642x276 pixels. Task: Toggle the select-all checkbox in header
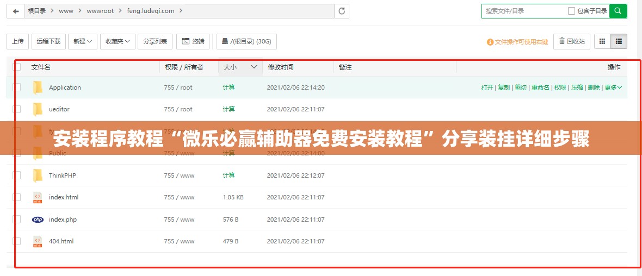click(17, 67)
